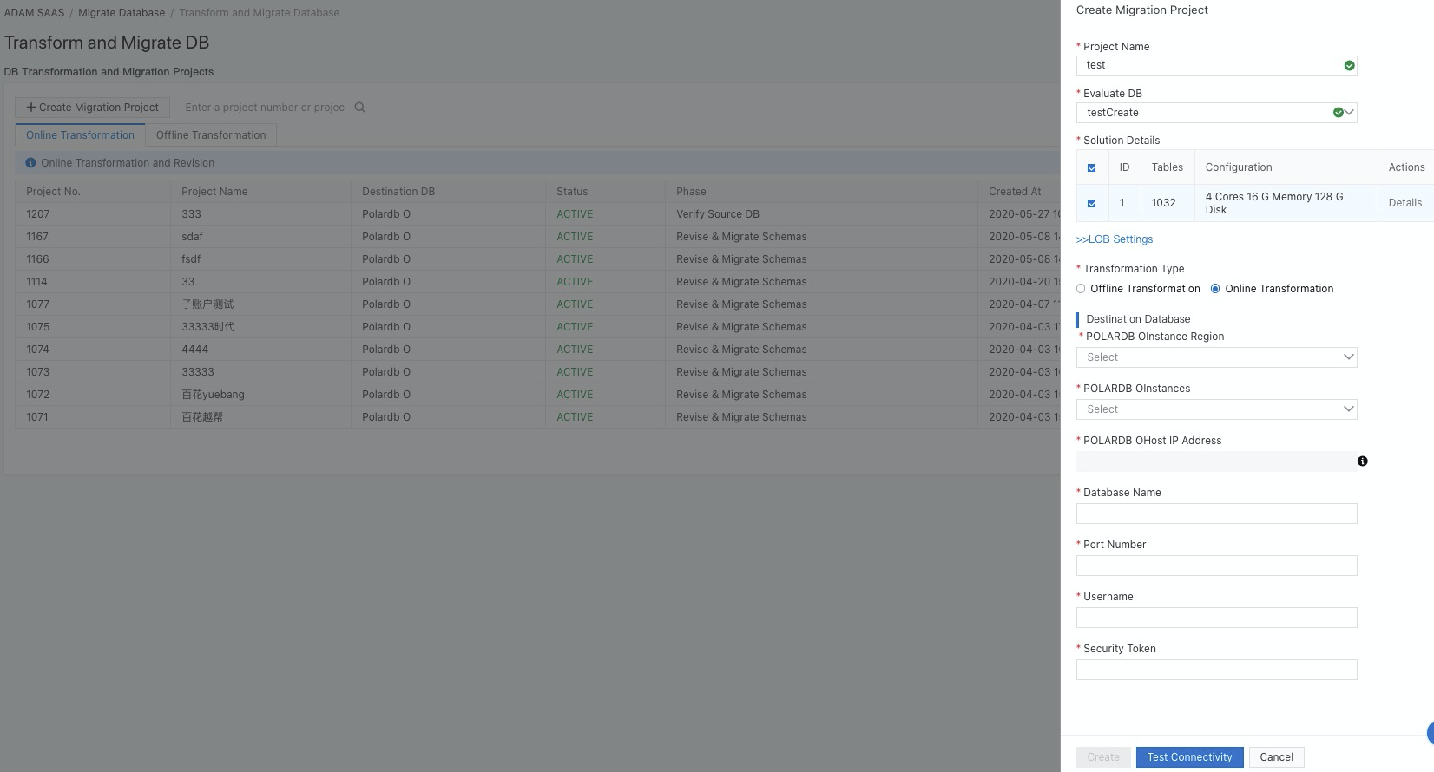Click the Test Connectivity button
The height and width of the screenshot is (772, 1434).
point(1189,757)
